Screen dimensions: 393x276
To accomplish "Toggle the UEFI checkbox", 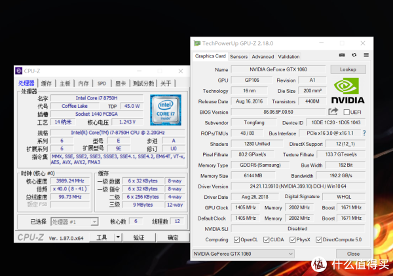I will click(x=346, y=112).
